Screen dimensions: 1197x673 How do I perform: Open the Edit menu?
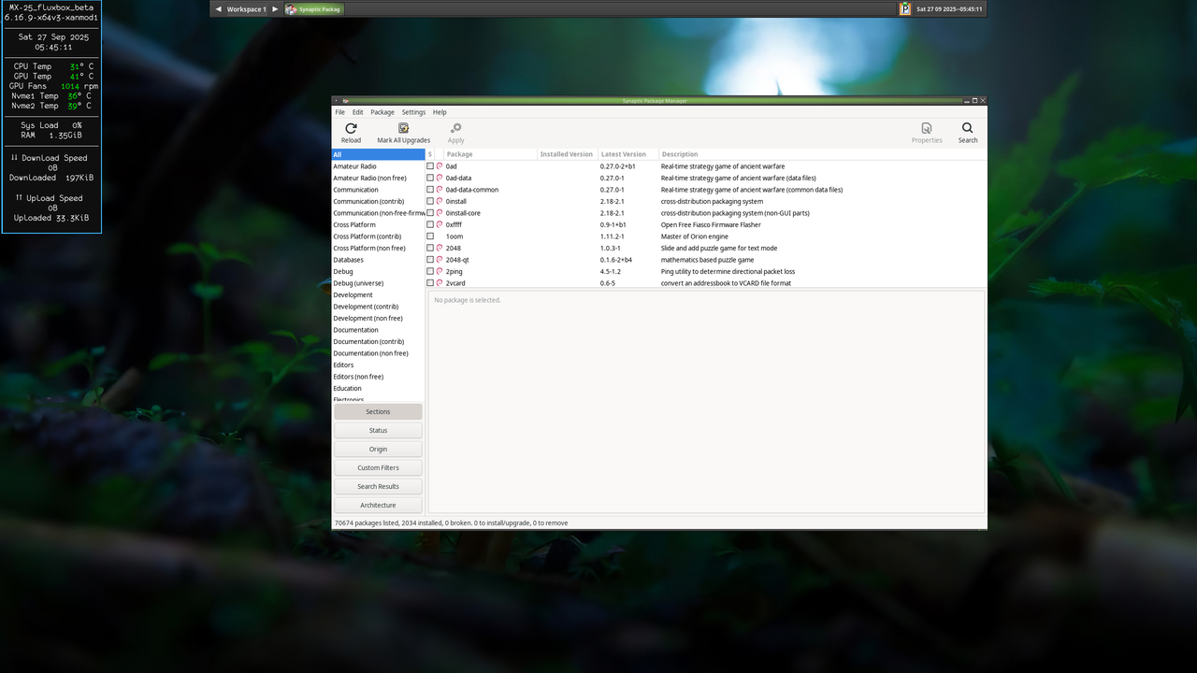click(x=357, y=112)
